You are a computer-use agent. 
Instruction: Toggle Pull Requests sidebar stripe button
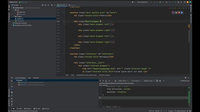(x=9, y=17)
